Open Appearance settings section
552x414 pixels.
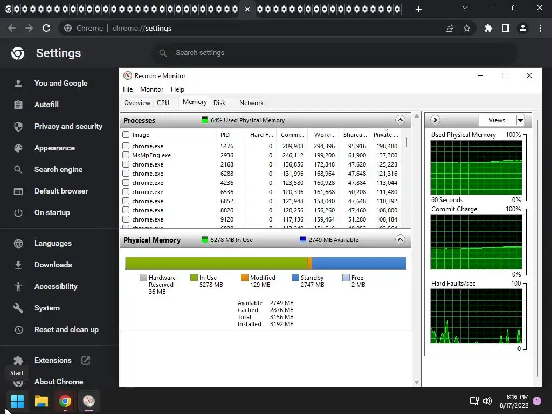click(x=54, y=148)
